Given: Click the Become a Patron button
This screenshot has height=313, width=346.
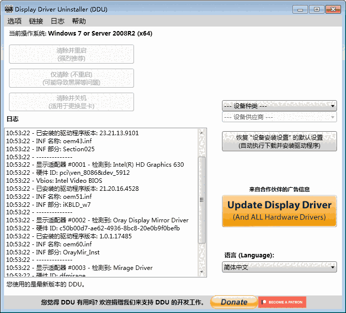Looking at the screenshot, I should pos(282,302).
